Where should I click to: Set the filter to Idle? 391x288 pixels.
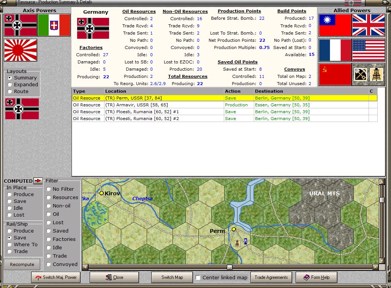54,248
